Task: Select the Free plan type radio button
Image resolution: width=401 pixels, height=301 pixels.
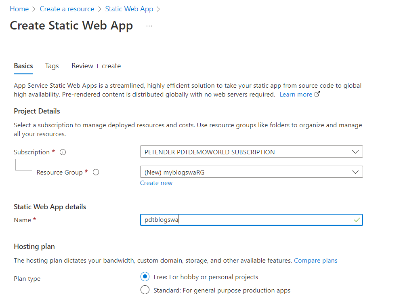Action: click(x=145, y=277)
